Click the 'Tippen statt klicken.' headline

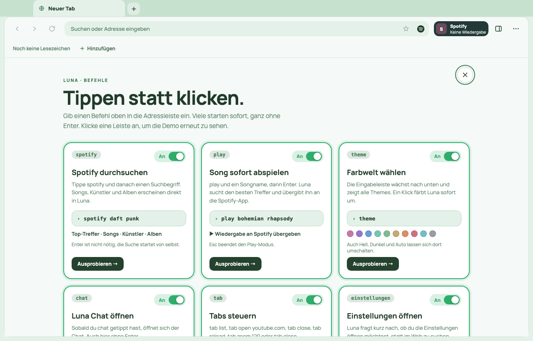click(x=153, y=98)
